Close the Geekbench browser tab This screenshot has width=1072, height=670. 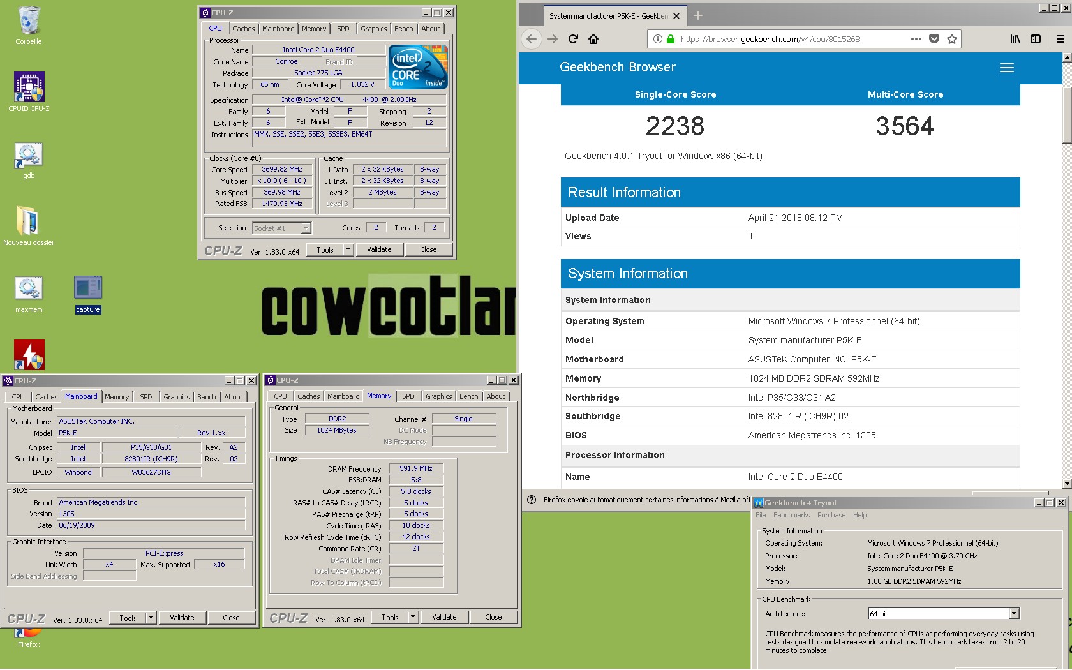coord(676,16)
